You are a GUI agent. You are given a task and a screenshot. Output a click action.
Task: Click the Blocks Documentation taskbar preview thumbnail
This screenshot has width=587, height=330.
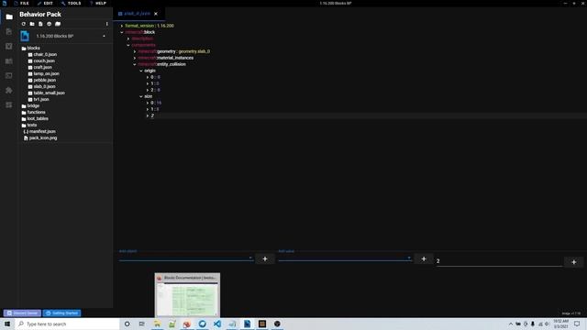pyautogui.click(x=187, y=295)
